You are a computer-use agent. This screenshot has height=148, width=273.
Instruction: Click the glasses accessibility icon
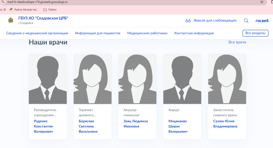pos(188,21)
